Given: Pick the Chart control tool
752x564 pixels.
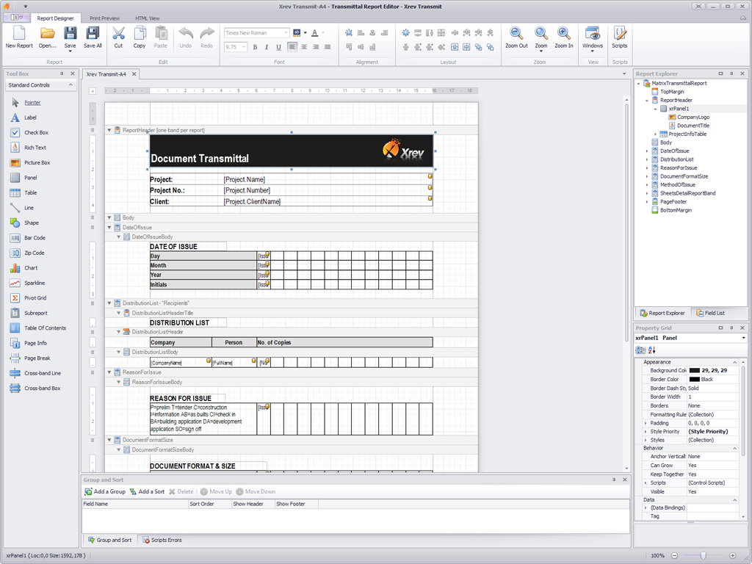Looking at the screenshot, I should (31, 267).
